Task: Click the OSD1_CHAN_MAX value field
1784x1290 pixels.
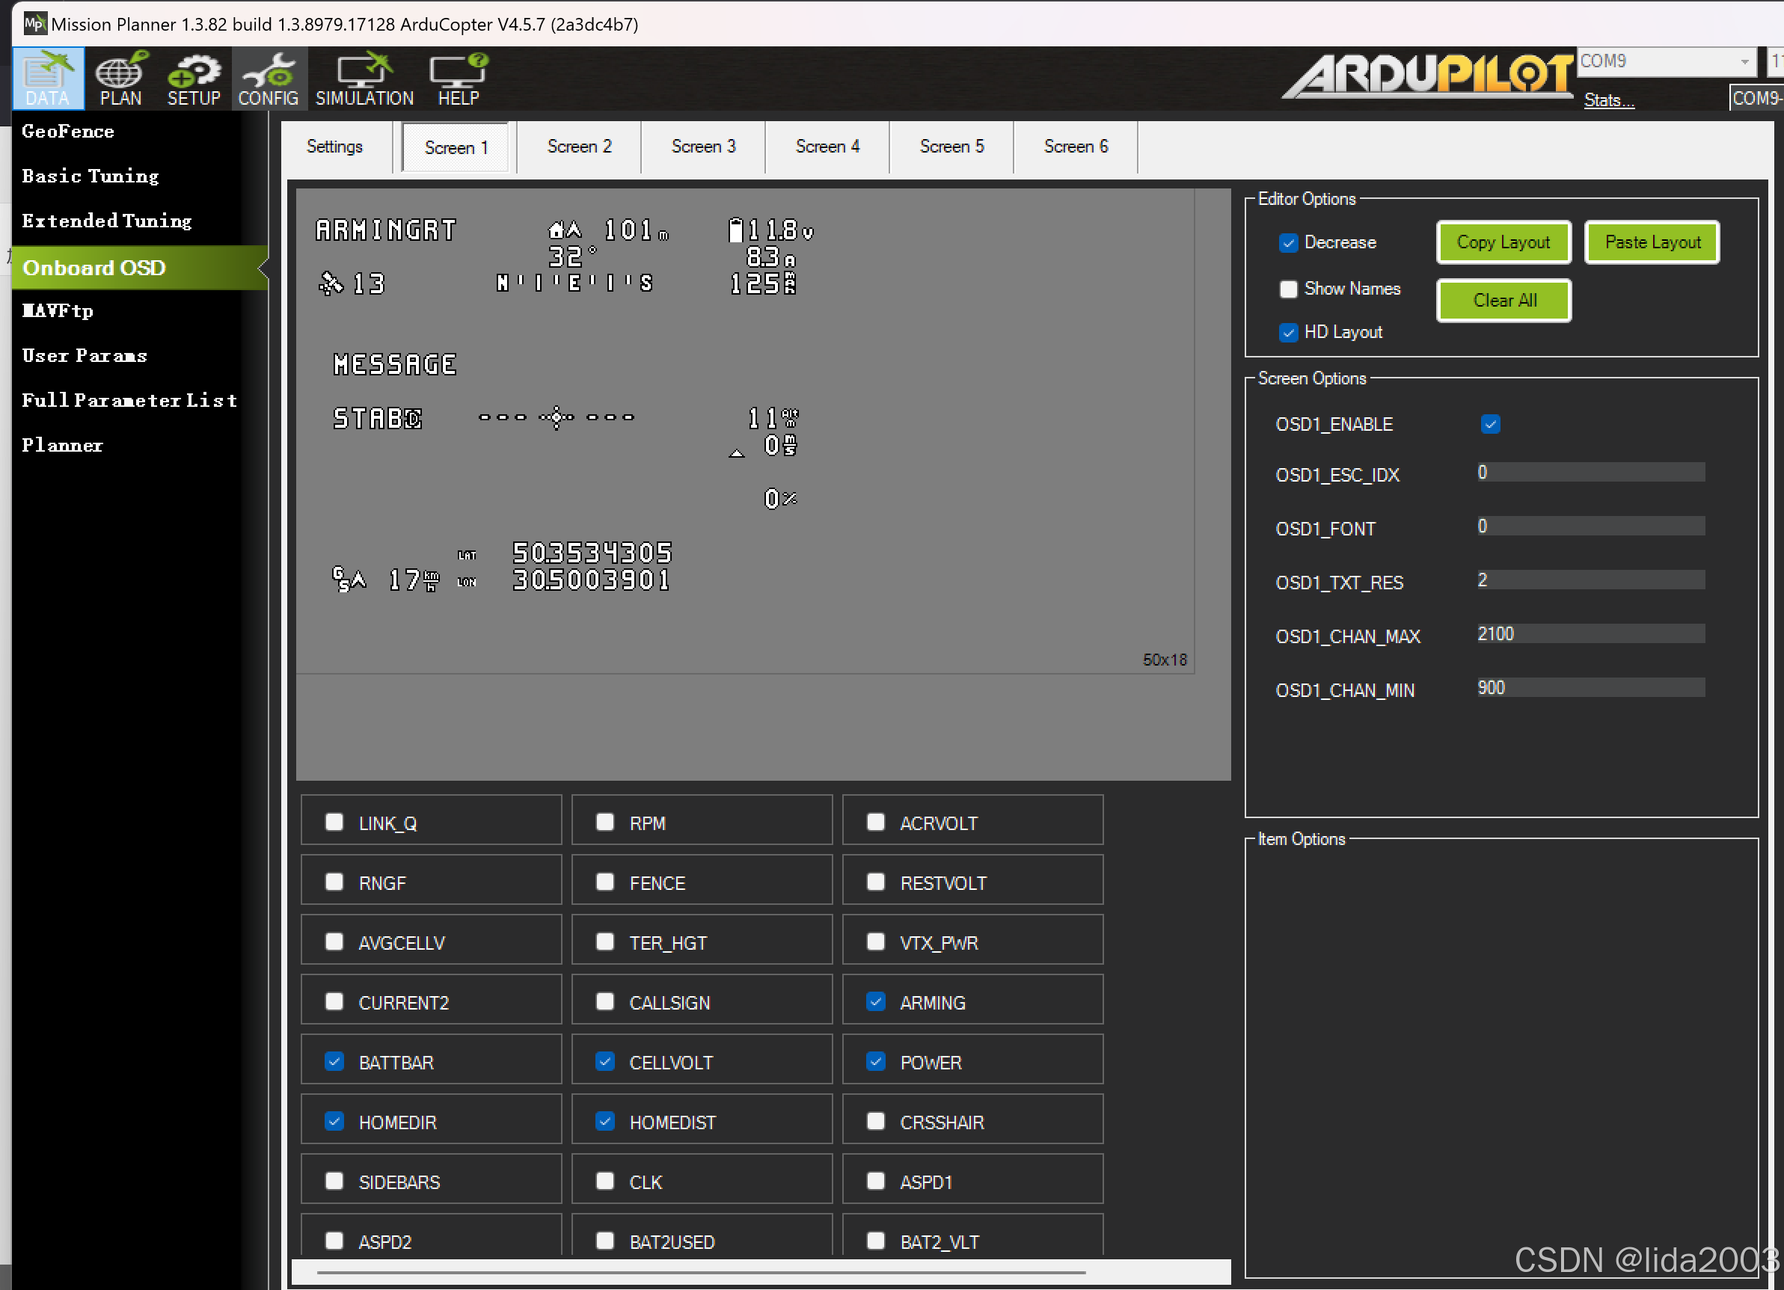Action: (x=1590, y=633)
